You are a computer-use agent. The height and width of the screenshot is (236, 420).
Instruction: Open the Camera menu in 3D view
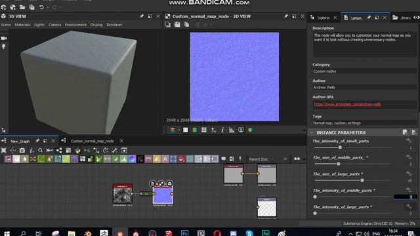[x=54, y=25]
